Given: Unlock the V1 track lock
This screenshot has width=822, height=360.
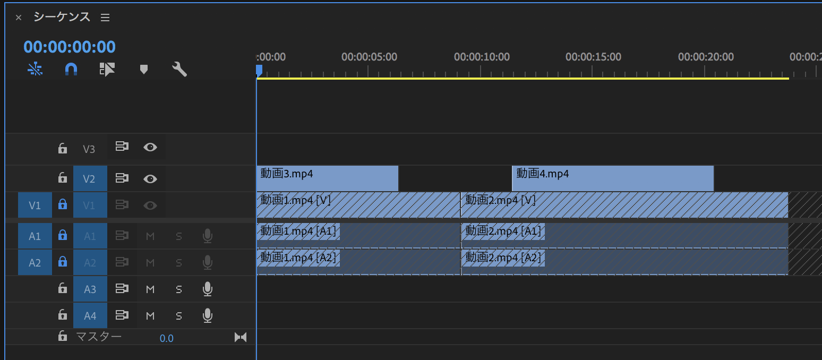Looking at the screenshot, I should point(63,204).
